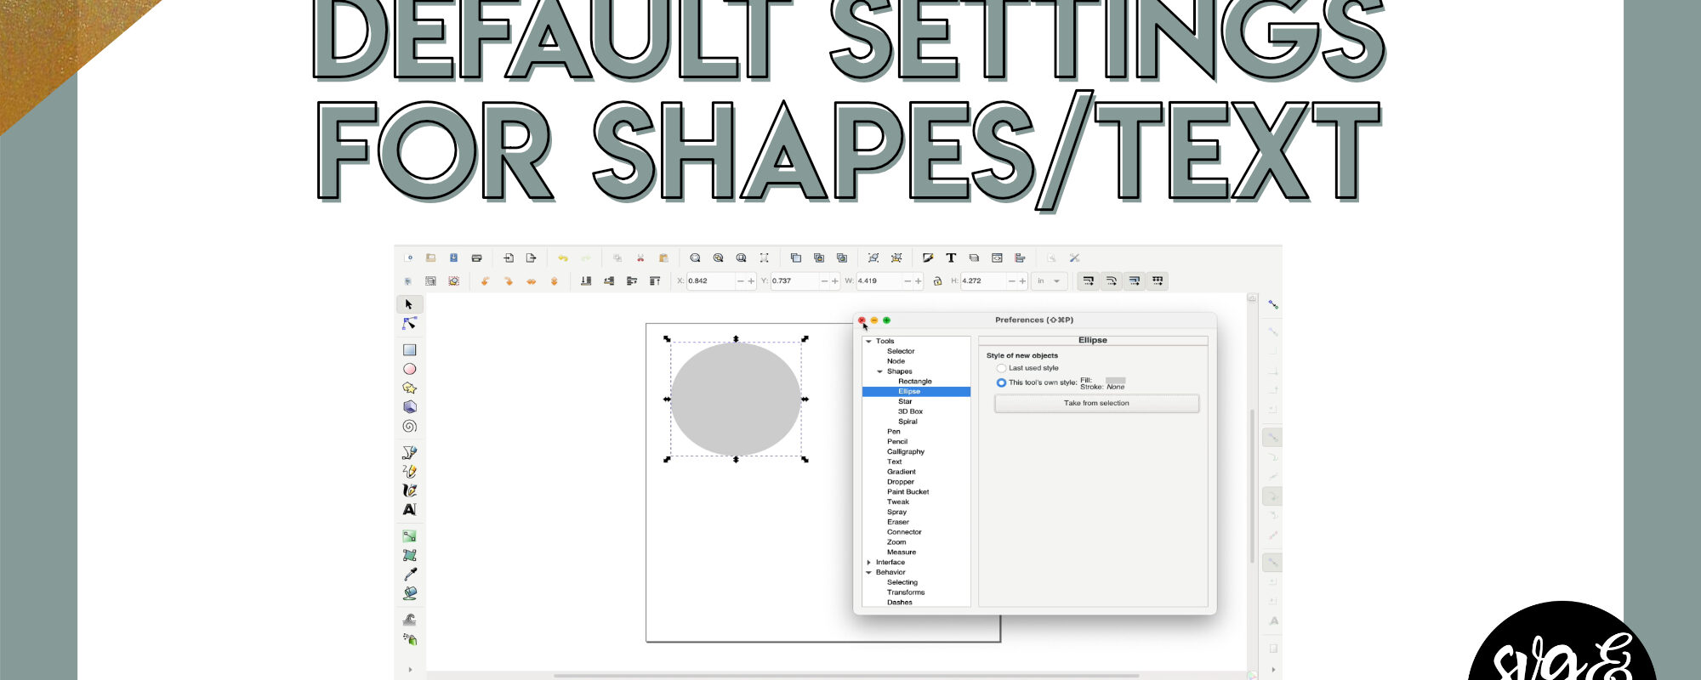Select the Selector arrow tool

coord(409,304)
